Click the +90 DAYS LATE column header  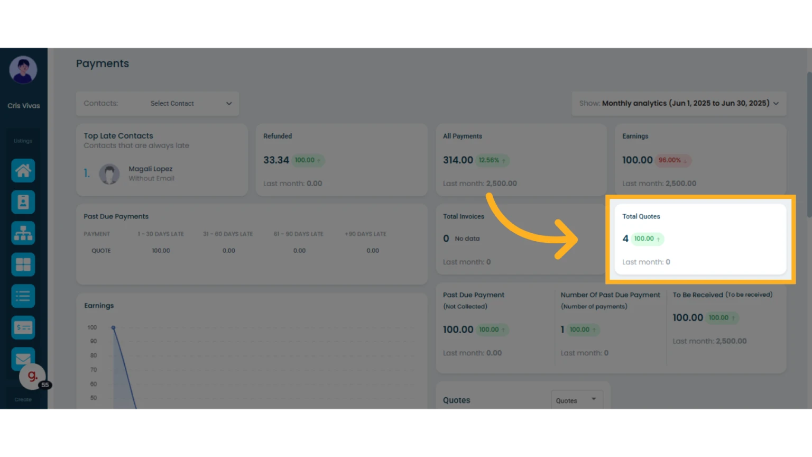(x=365, y=234)
